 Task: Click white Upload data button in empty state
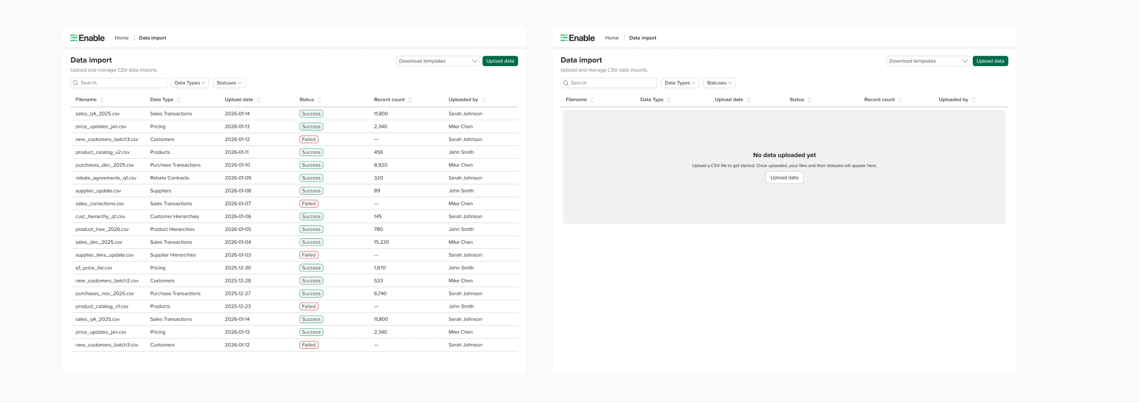coord(784,178)
